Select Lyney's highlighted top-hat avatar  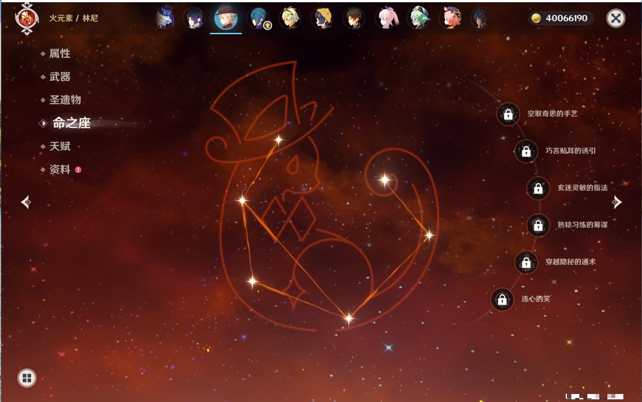(226, 18)
